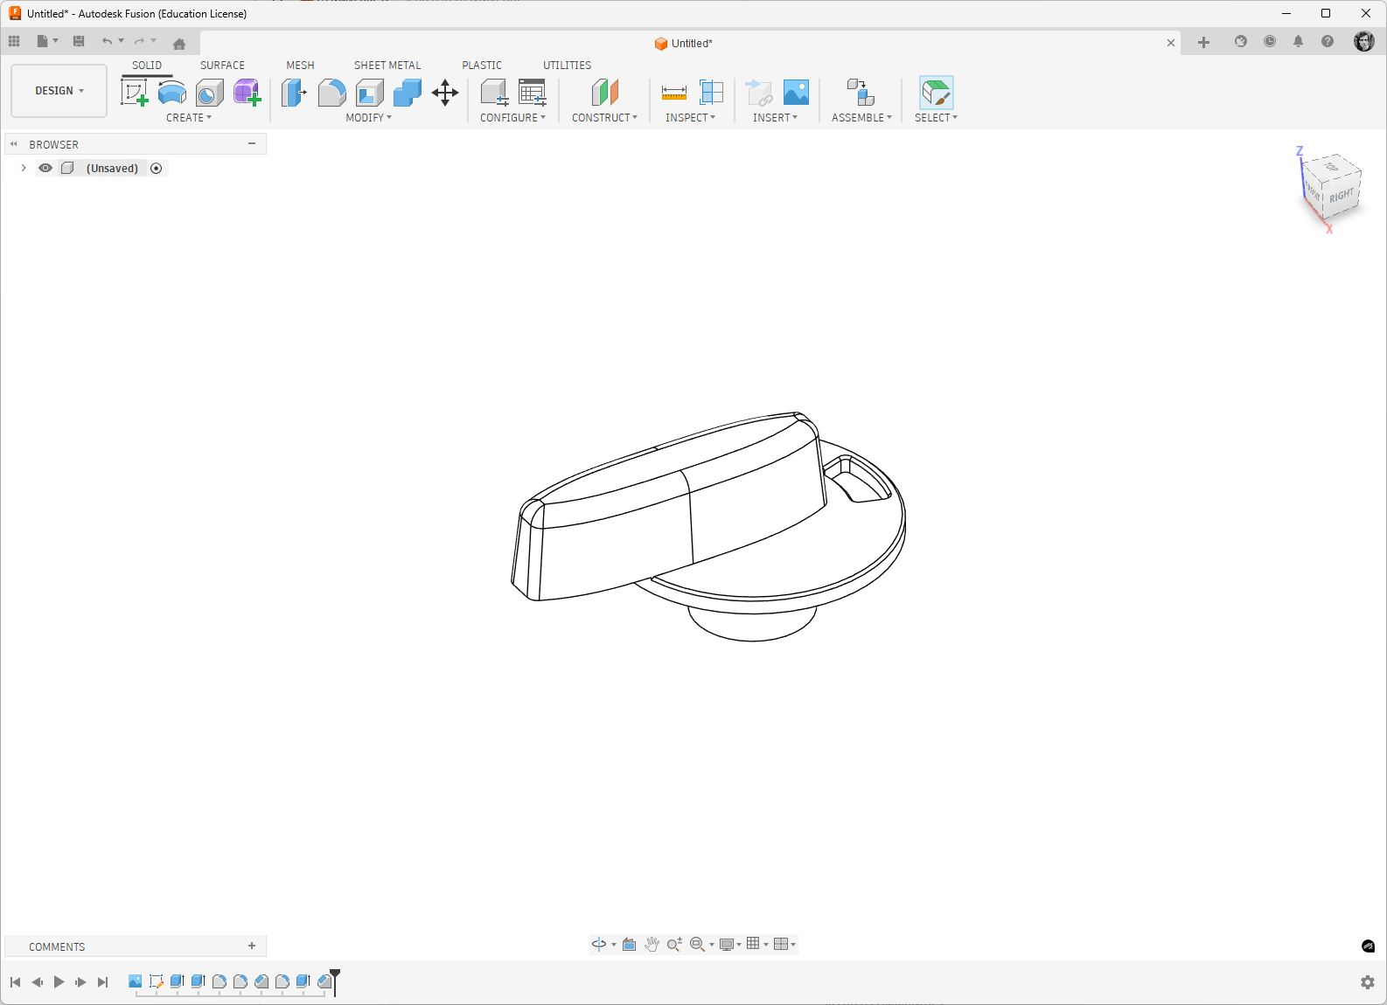Jump to timeline end
This screenshot has width=1387, height=1005.
coord(102,982)
